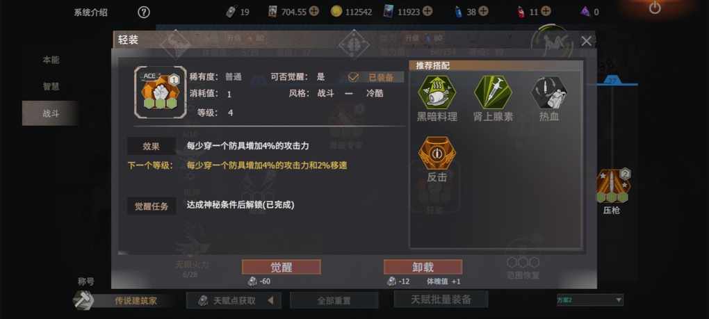Toggle the 已装备 equipped checkmark
The image size is (709, 319).
[x=353, y=77]
